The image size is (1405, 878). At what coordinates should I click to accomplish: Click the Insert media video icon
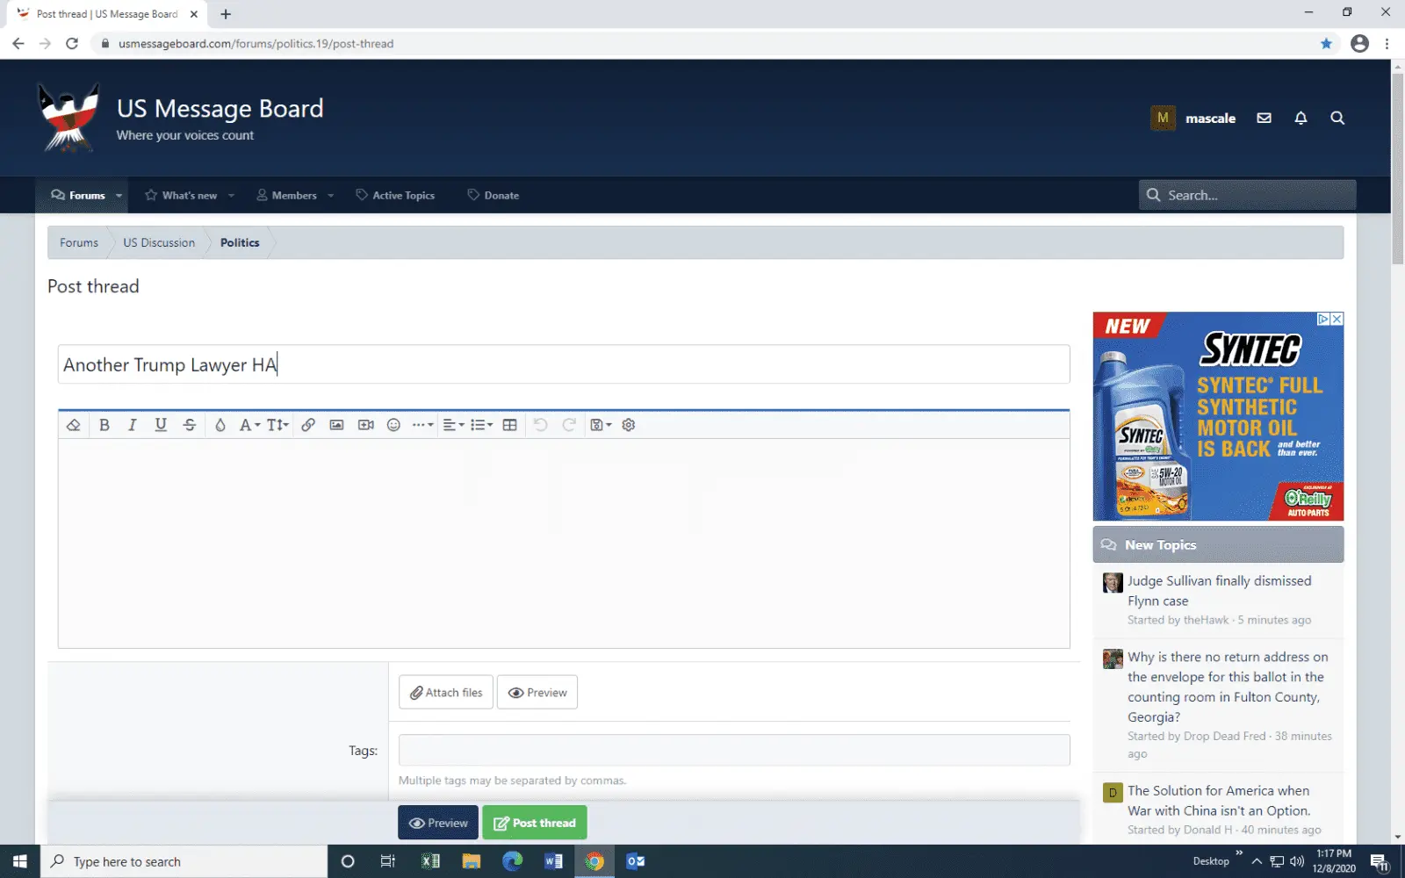click(366, 425)
